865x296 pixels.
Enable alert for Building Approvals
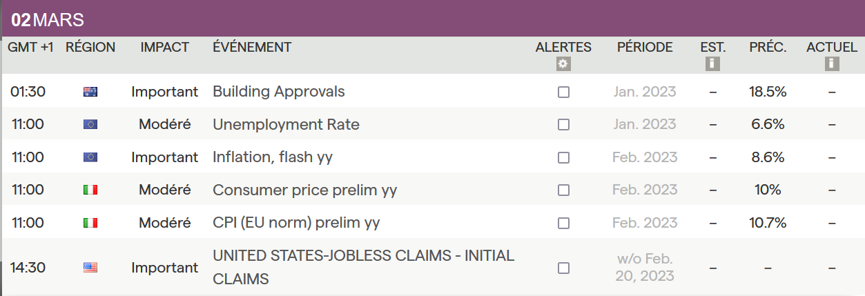point(563,92)
